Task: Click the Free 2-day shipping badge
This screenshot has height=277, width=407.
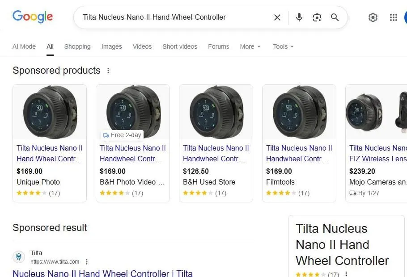Action: [122, 135]
